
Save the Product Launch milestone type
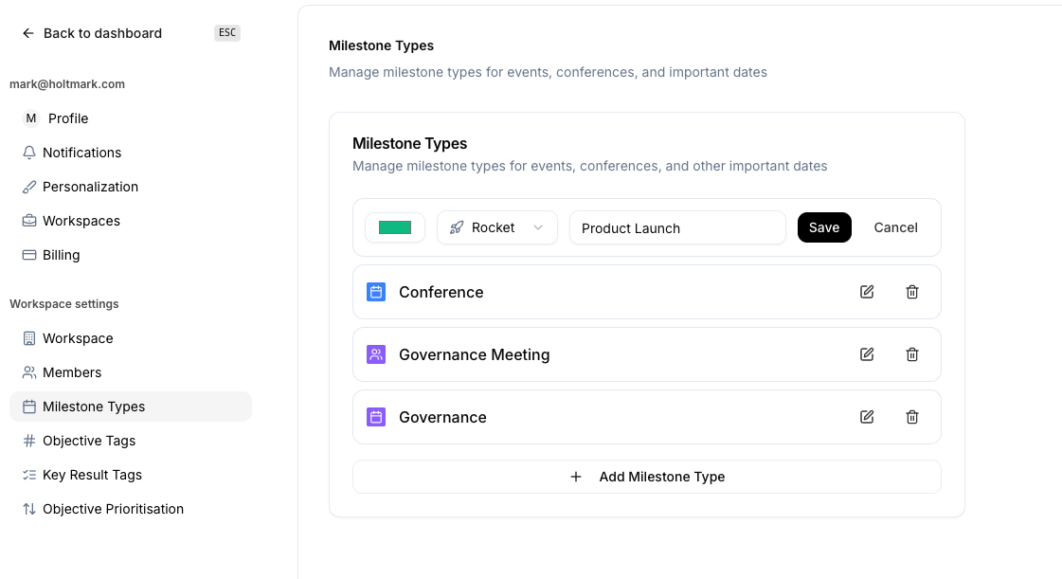pyautogui.click(x=823, y=227)
